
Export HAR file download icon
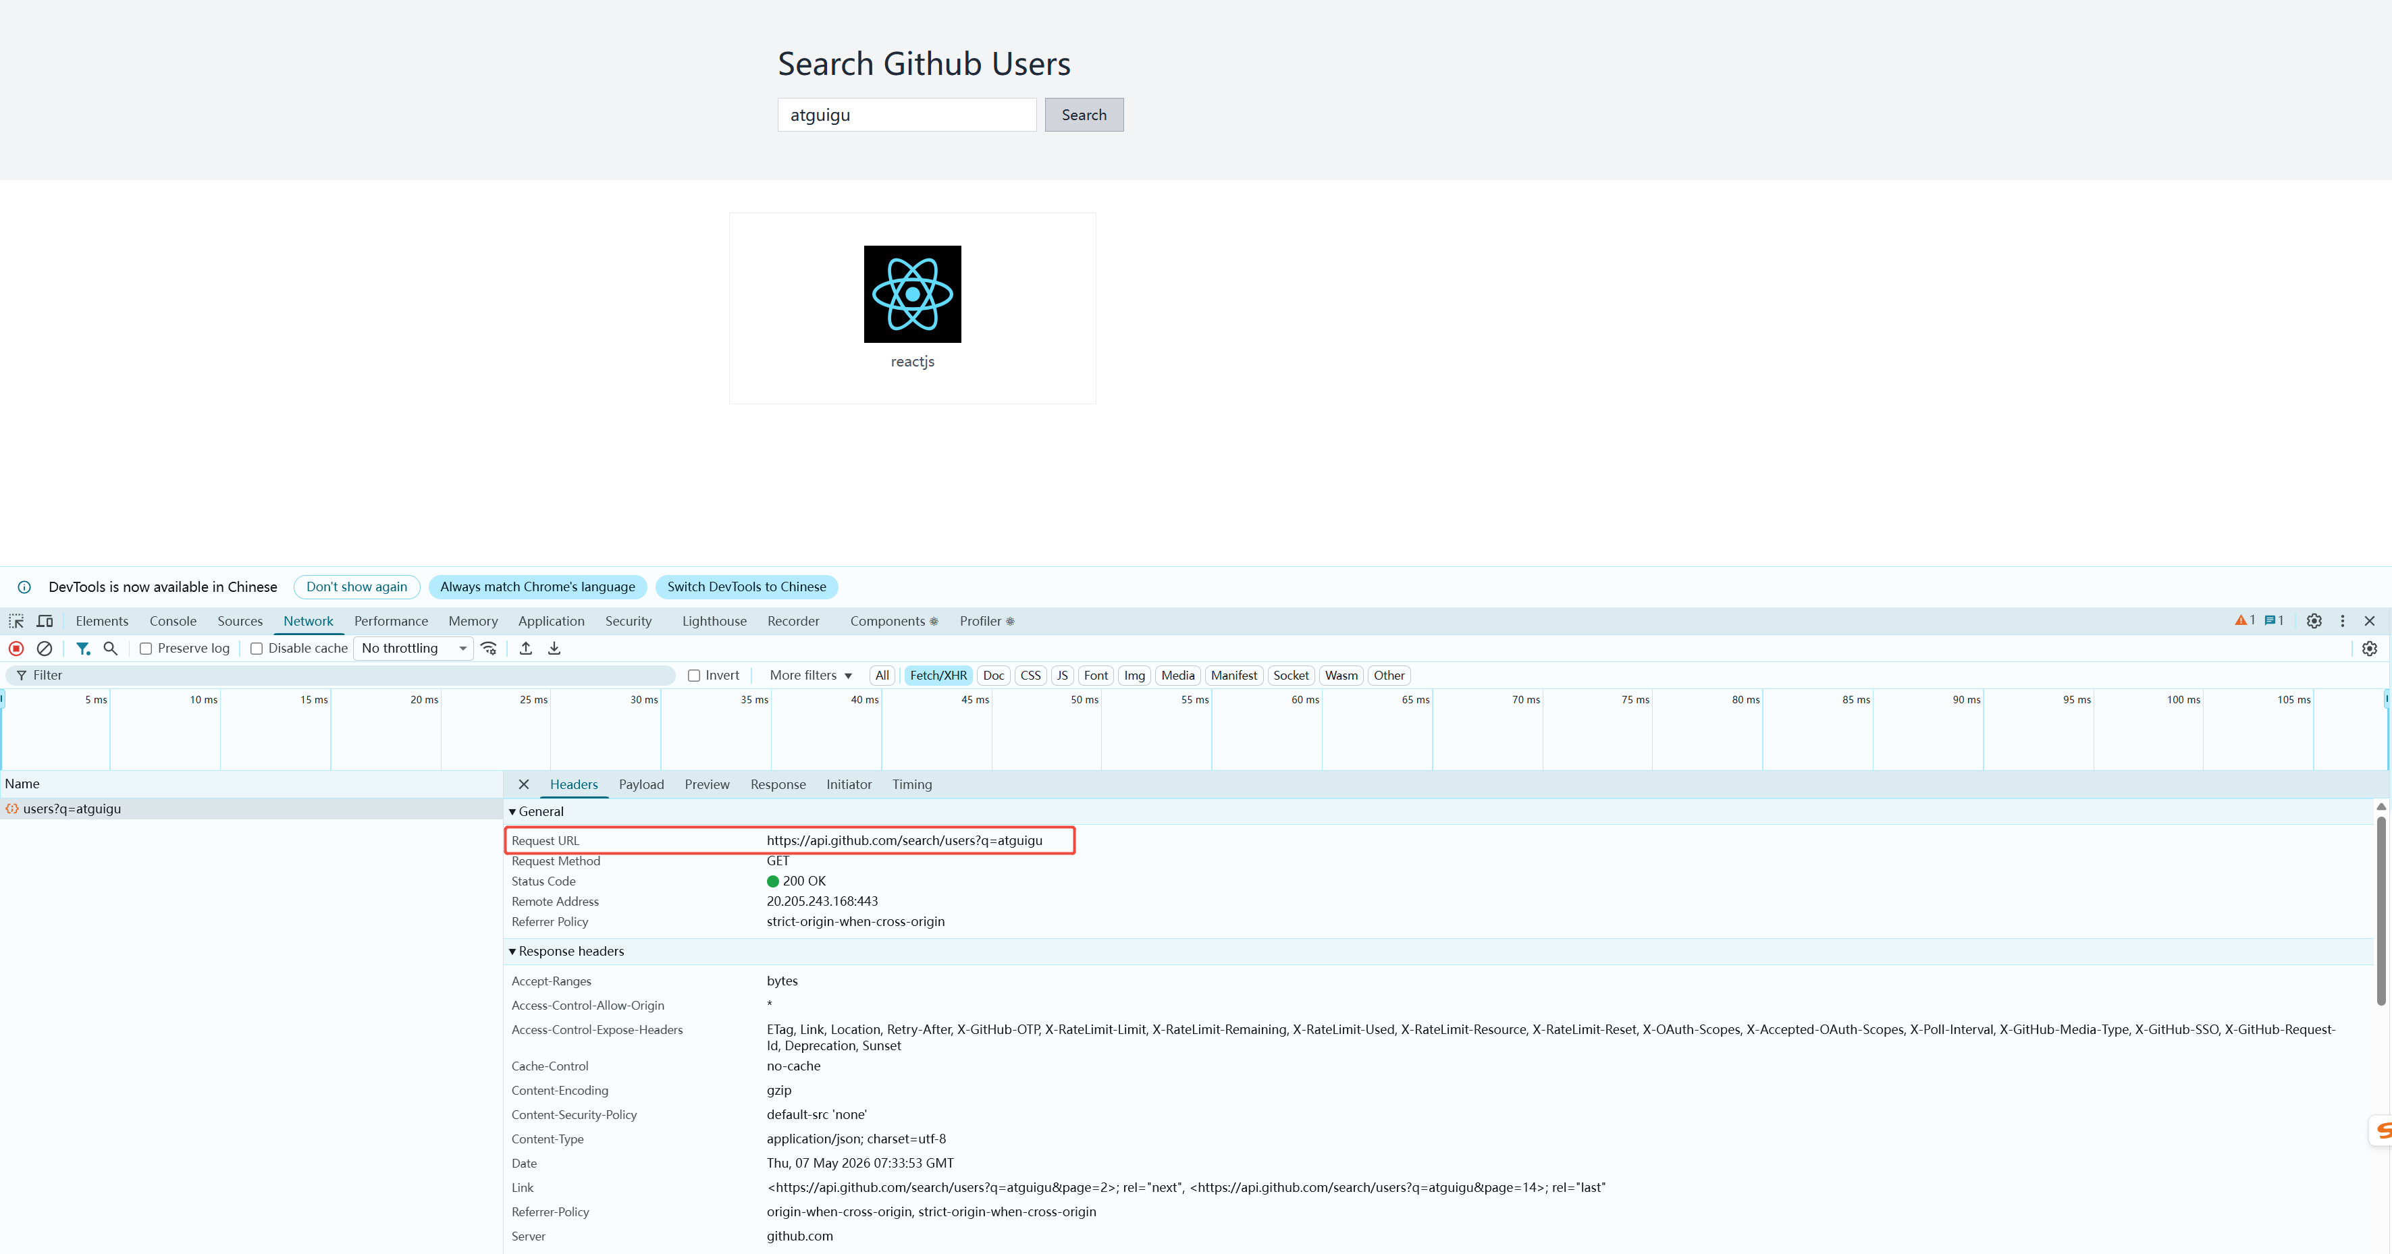(554, 648)
